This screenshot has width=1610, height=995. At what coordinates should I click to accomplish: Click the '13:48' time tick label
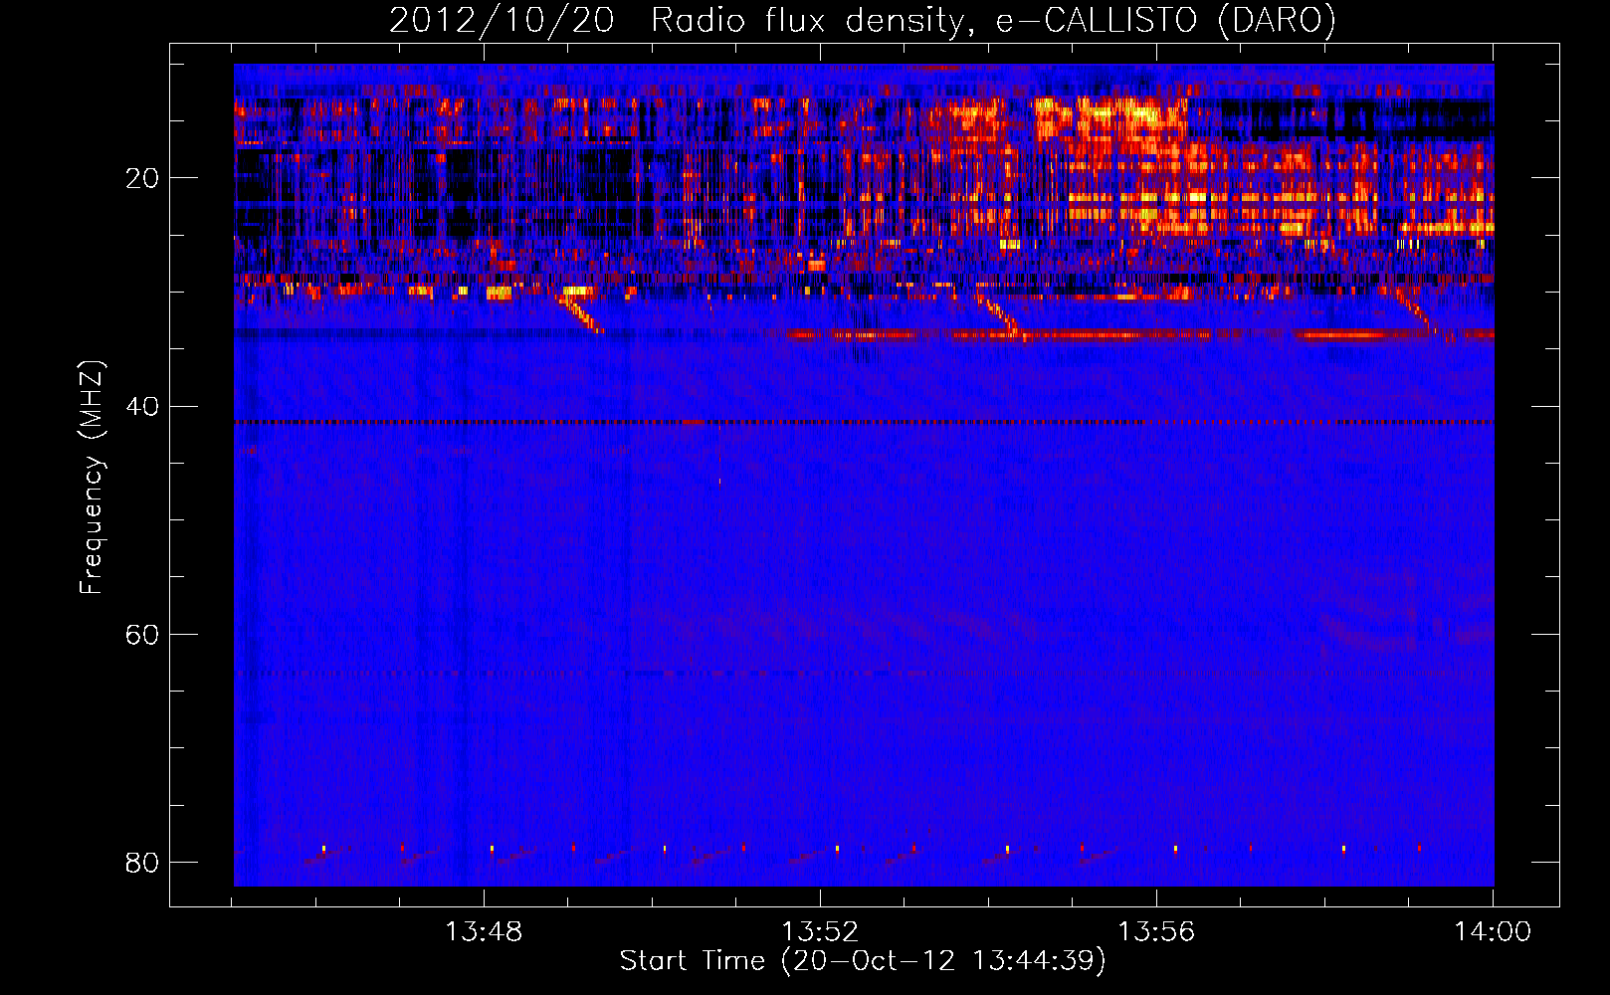pyautogui.click(x=484, y=932)
